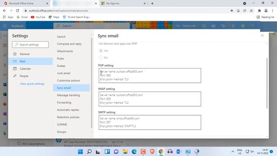
Task: Select No for POP access
Action: [101, 58]
